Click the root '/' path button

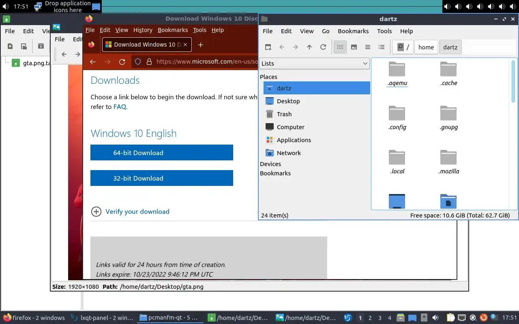[403, 47]
